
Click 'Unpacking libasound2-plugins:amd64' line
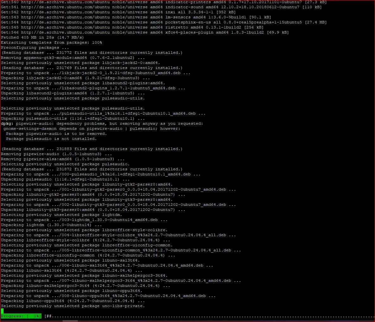pos(73,93)
